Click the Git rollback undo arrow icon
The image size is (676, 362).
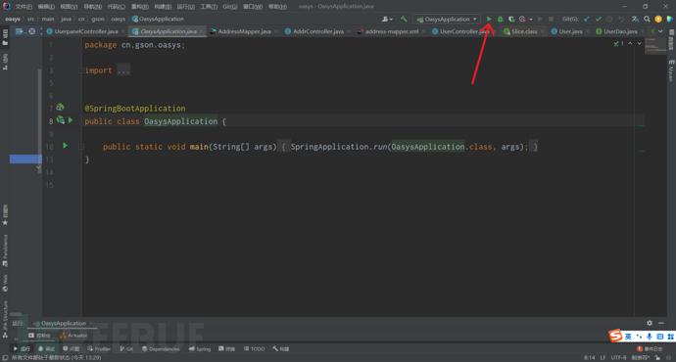pyautogui.click(x=621, y=19)
